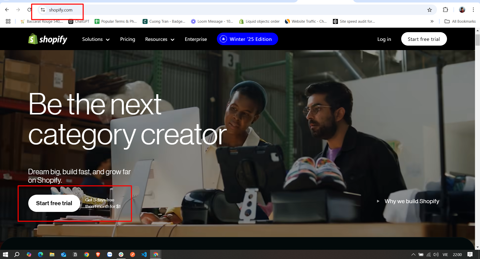
Task: Click the hero Start free trial button
Action: pyautogui.click(x=54, y=203)
